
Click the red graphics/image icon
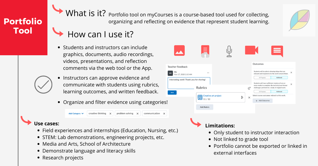click(x=179, y=50)
